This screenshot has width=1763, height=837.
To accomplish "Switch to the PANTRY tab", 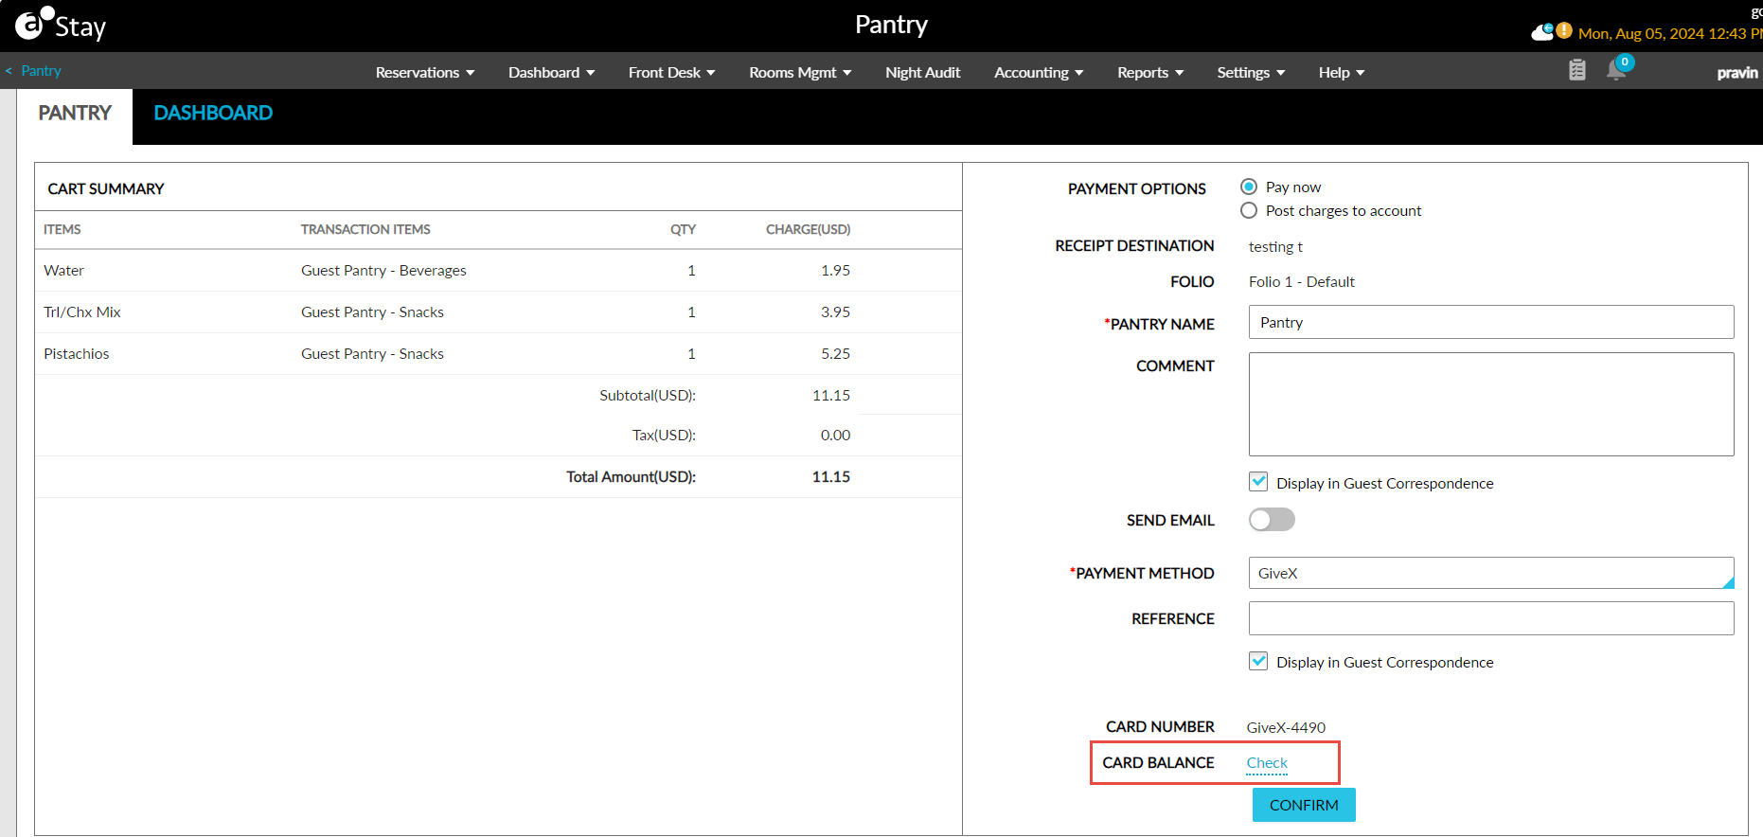I will [75, 113].
